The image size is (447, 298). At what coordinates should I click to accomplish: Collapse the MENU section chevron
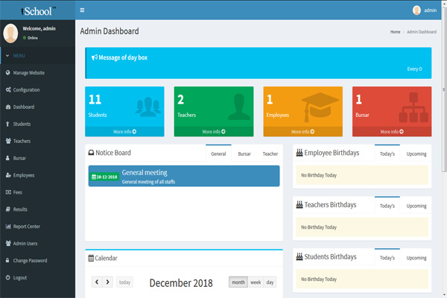[7, 55]
